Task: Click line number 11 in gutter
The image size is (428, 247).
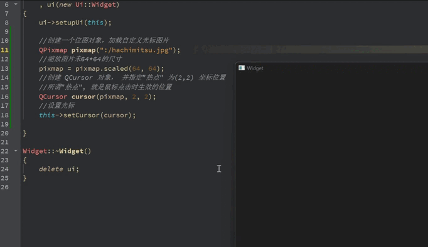Action: click(4, 50)
